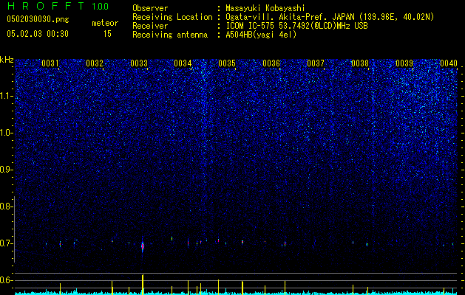Click the 'Receiver' field label
The height and width of the screenshot is (295, 465).
[x=150, y=26]
